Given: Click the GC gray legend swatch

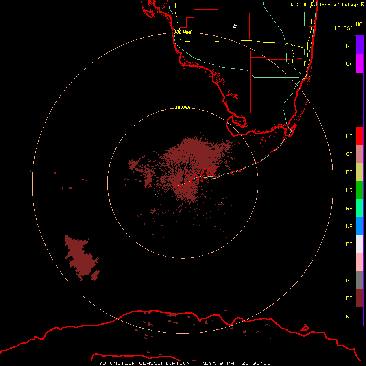Looking at the screenshot, I should (359, 280).
